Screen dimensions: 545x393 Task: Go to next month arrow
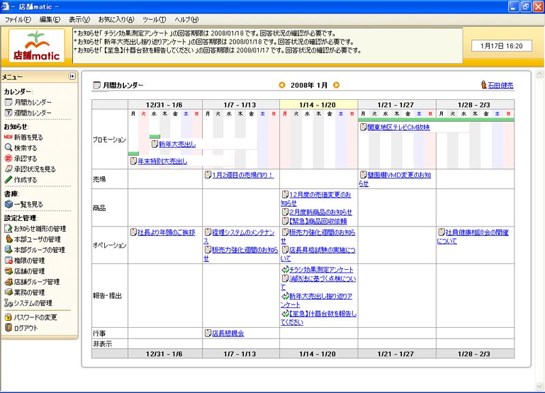336,85
